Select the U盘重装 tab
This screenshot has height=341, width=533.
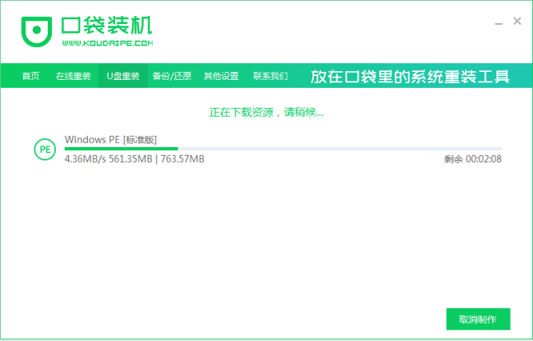pyautogui.click(x=123, y=76)
